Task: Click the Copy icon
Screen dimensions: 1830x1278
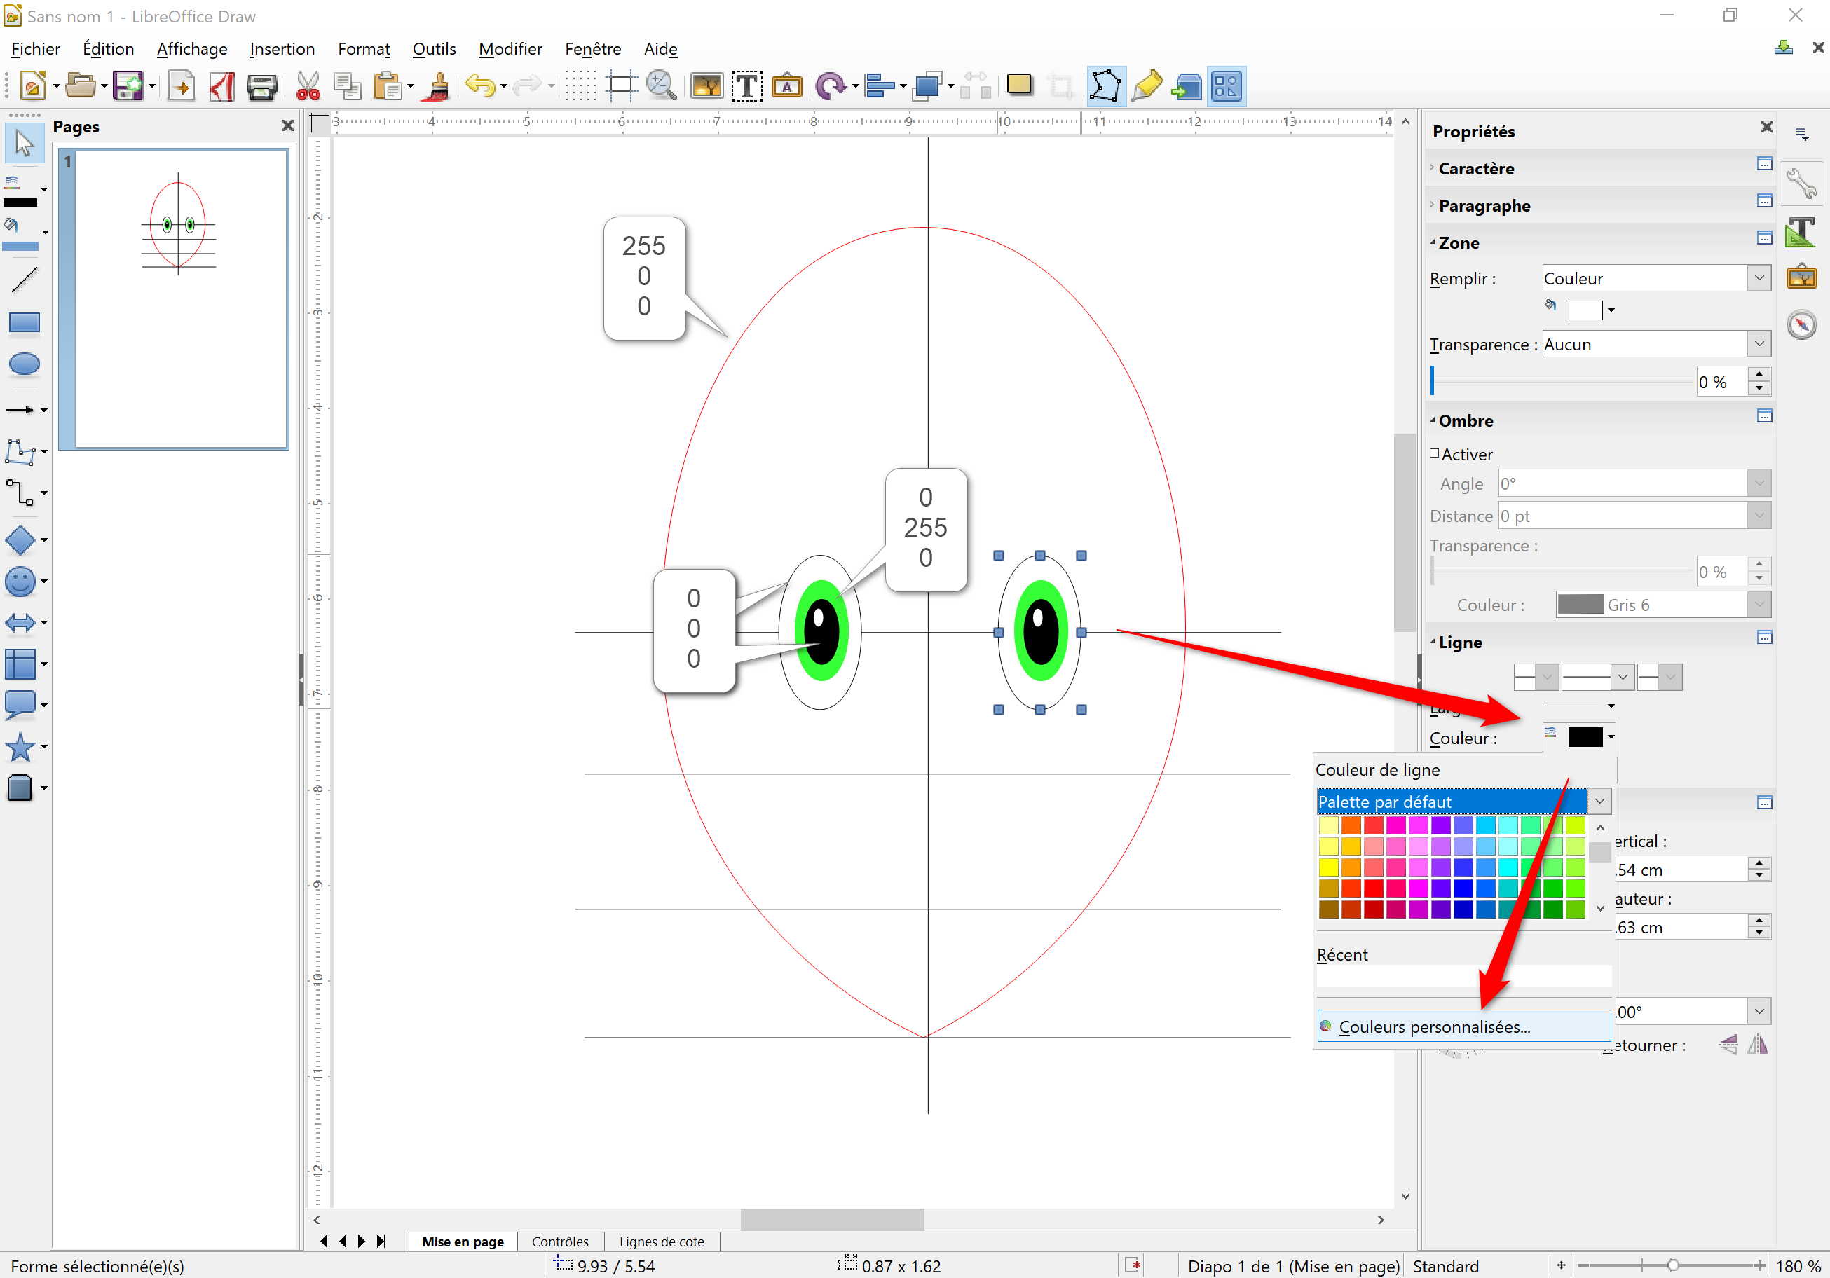Action: pos(348,85)
